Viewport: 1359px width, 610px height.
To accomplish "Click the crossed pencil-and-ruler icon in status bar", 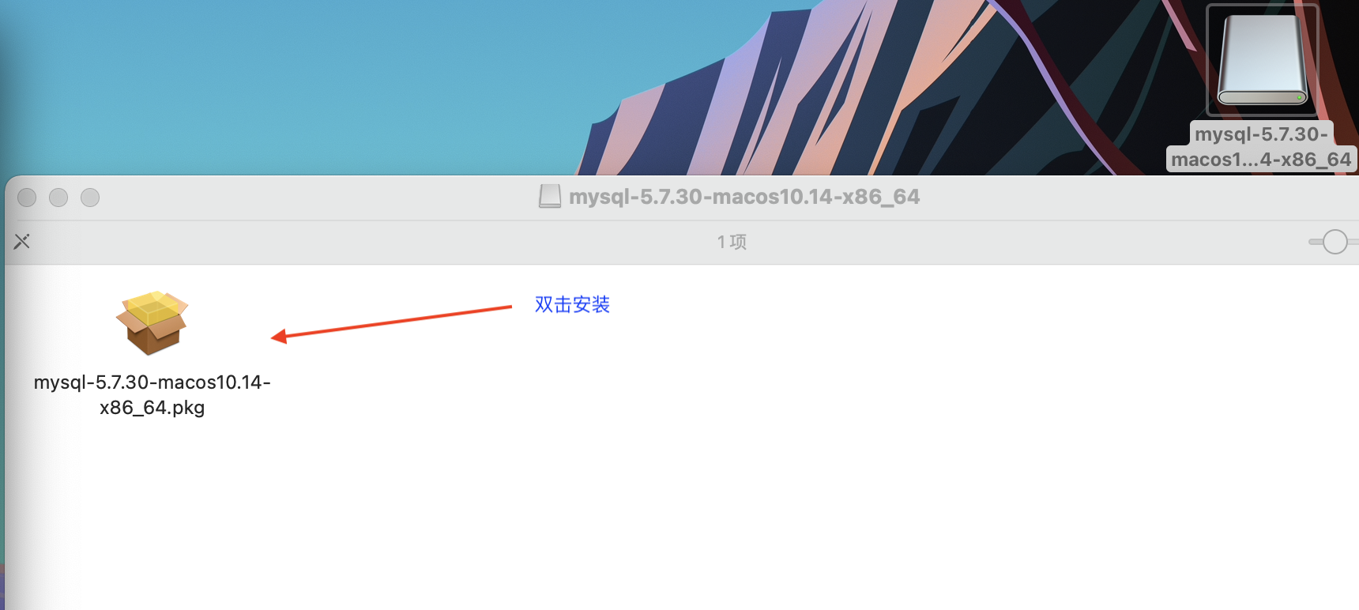I will pos(22,242).
